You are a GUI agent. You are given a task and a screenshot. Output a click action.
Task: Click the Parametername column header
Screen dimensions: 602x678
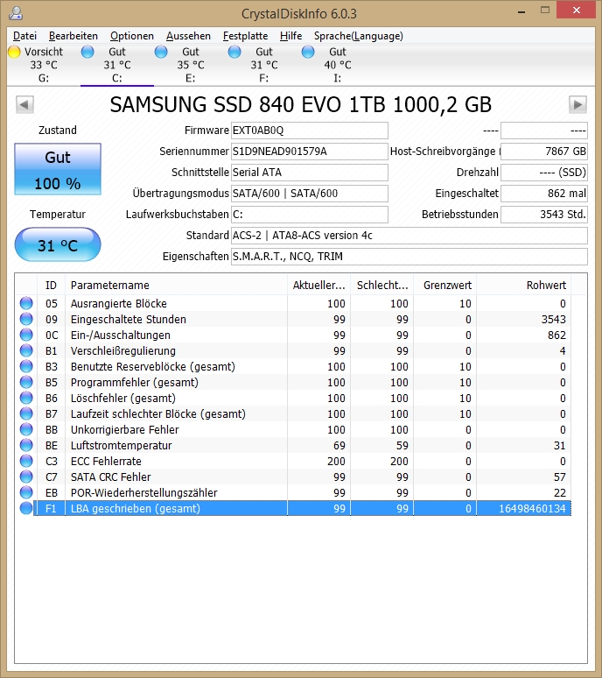176,286
